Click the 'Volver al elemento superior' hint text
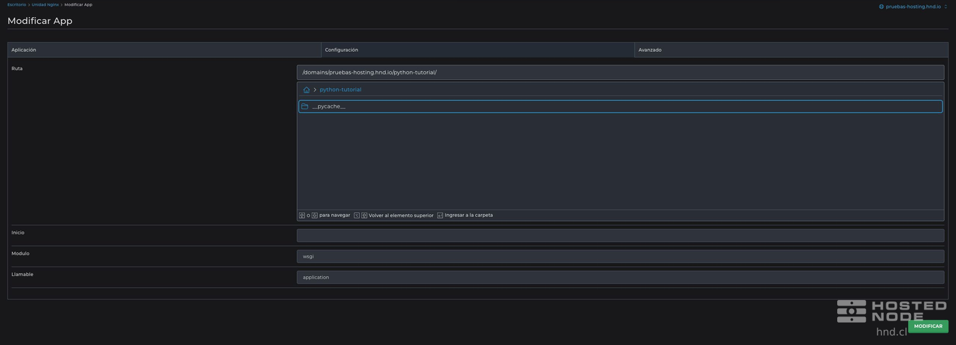This screenshot has height=345, width=956. [x=401, y=215]
